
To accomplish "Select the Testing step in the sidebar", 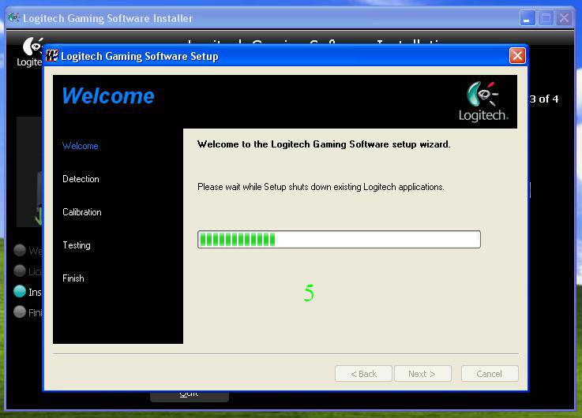I will [x=77, y=245].
